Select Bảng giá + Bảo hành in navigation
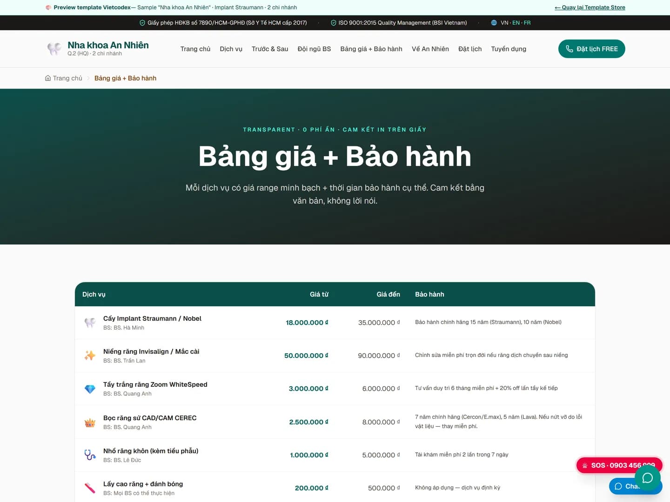 [371, 49]
